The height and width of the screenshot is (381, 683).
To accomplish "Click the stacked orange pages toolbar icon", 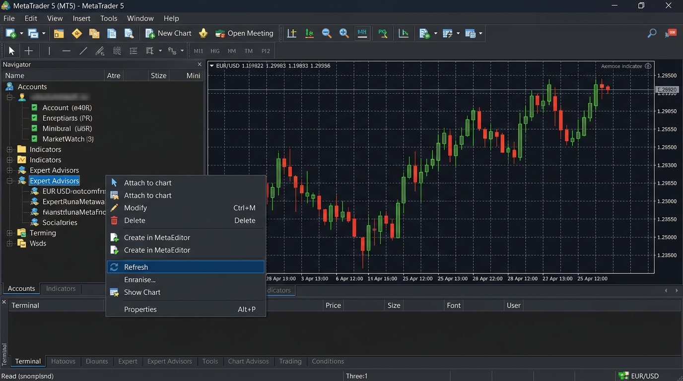I will pos(94,33).
